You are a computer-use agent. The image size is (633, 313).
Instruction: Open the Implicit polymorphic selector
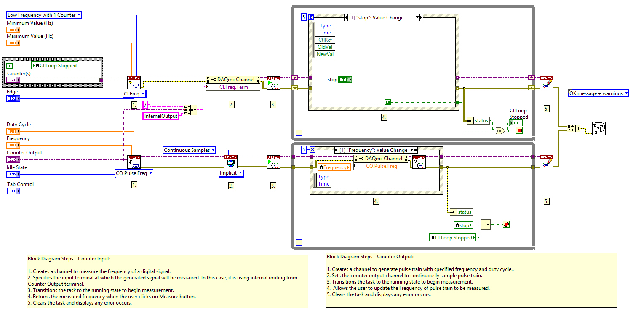pos(231,173)
